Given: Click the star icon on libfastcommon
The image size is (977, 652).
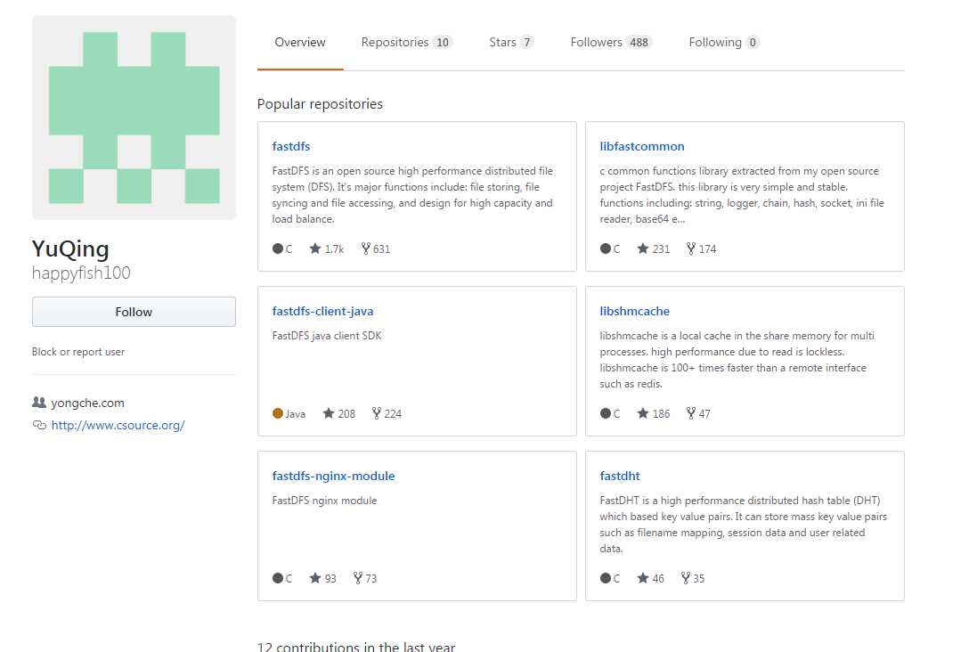Looking at the screenshot, I should click(643, 249).
